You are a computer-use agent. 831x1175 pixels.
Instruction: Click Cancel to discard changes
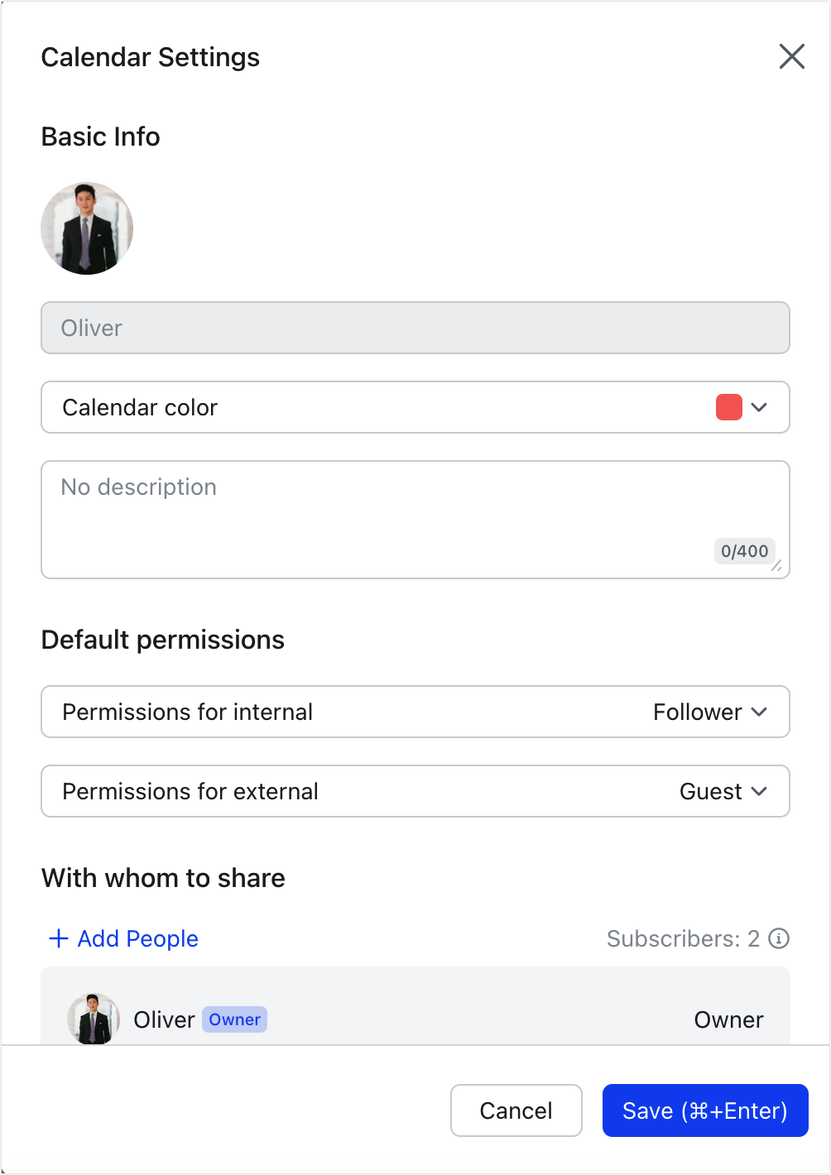click(x=516, y=1110)
